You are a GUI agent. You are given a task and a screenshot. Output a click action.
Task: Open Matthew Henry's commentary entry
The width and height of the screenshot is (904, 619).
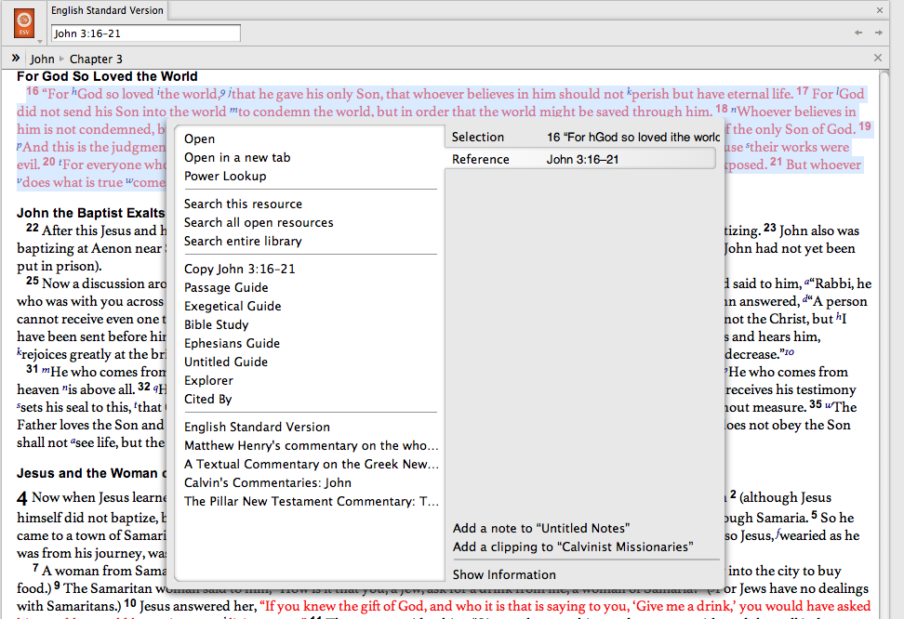[312, 445]
